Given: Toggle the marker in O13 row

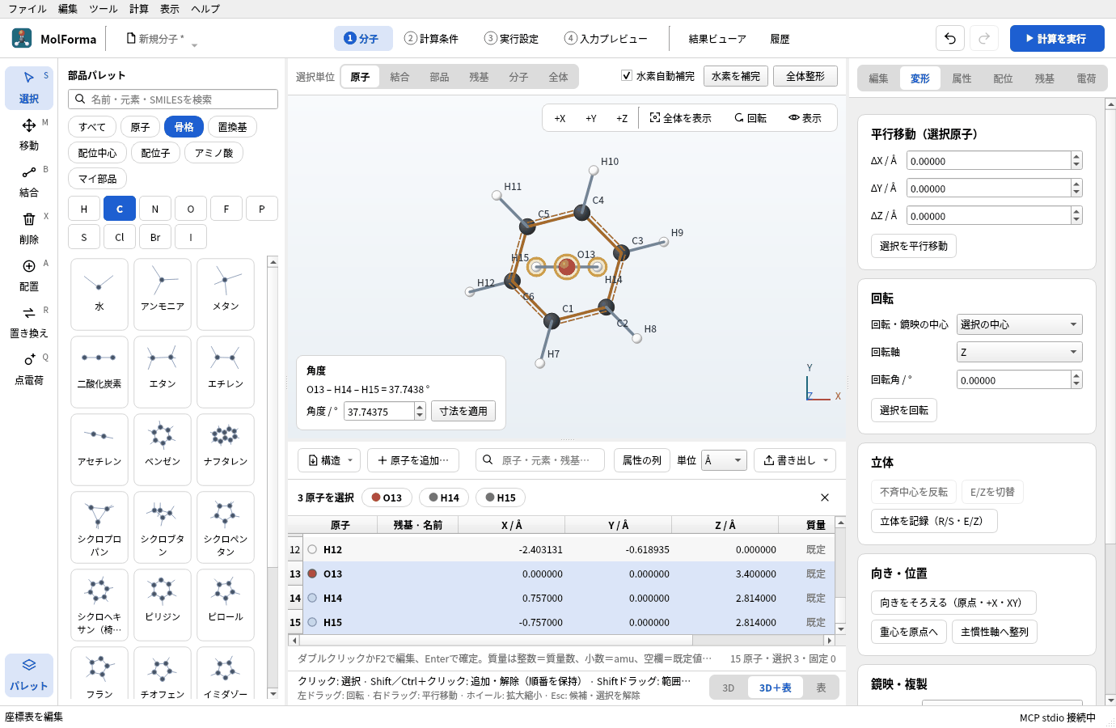Looking at the screenshot, I should click(x=312, y=574).
